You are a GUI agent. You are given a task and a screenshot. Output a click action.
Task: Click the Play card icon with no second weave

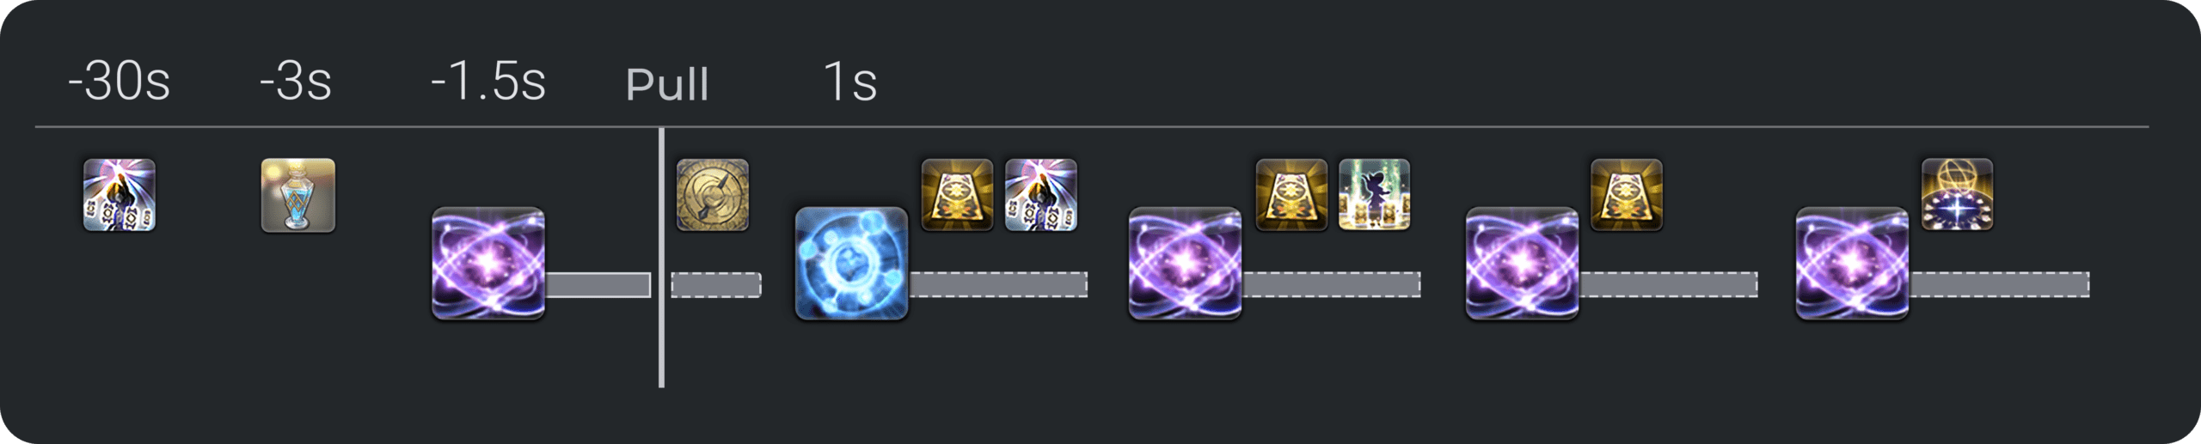click(x=1627, y=195)
